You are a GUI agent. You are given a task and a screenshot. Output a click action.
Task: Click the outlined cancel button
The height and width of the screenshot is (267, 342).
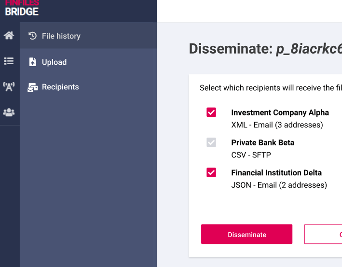click(323, 234)
